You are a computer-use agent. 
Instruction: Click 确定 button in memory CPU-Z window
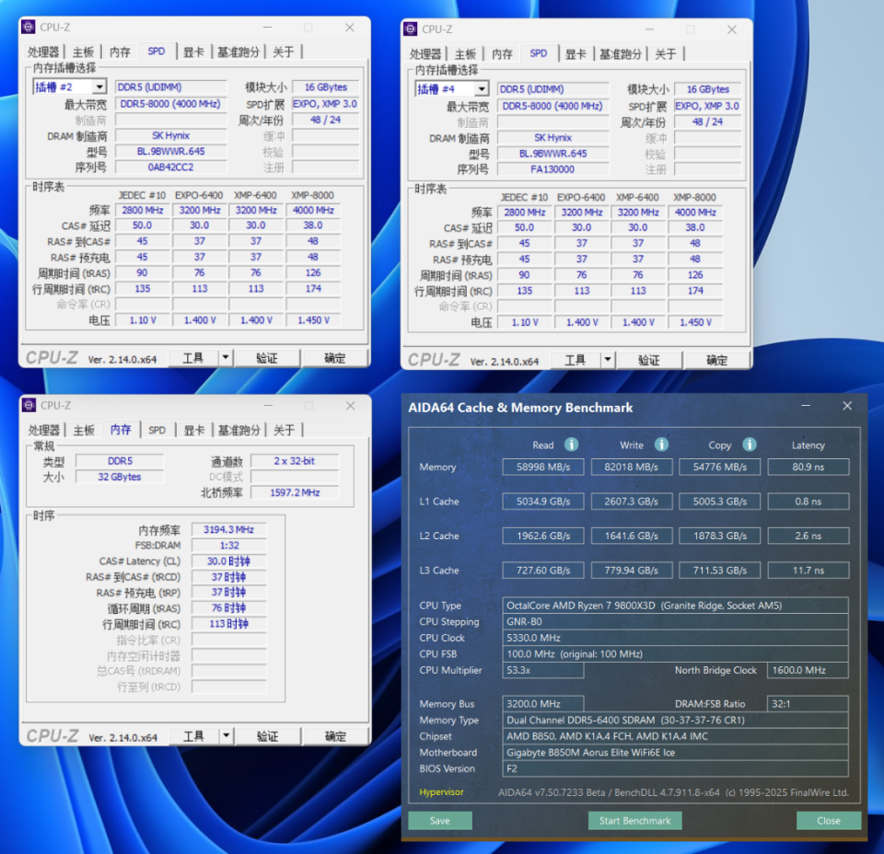coord(335,735)
